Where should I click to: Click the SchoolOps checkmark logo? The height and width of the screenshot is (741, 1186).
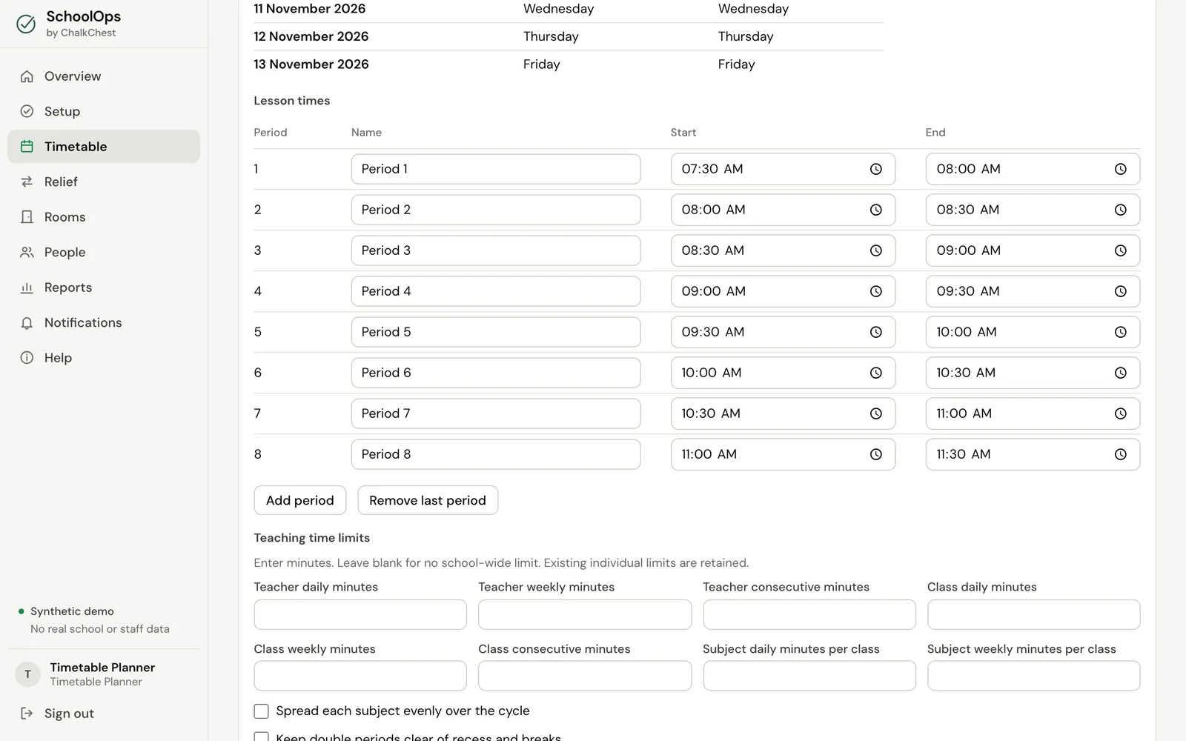pos(26,24)
